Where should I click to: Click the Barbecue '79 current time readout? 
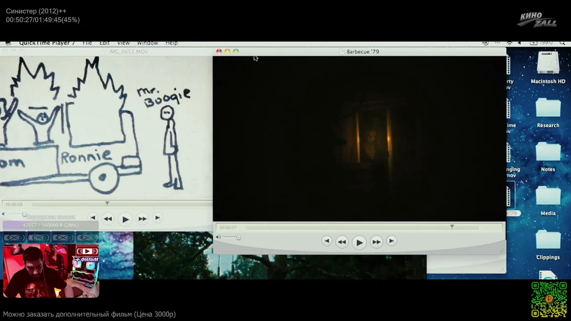click(x=228, y=228)
